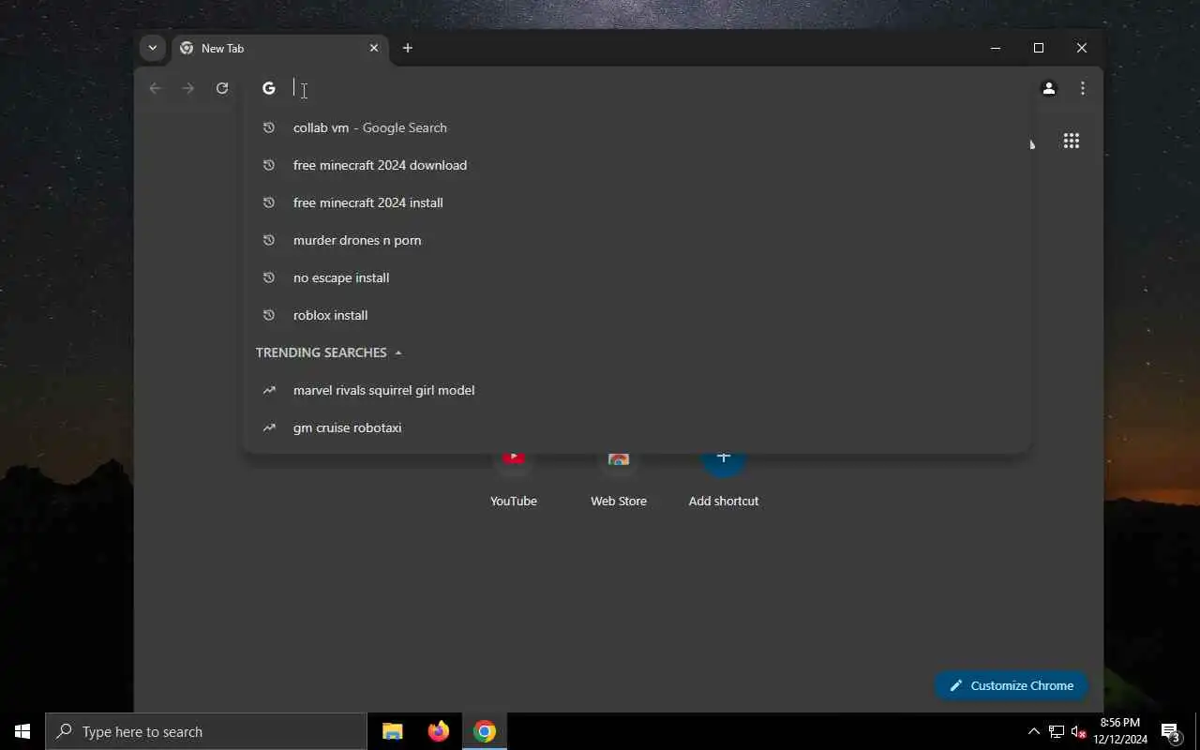Screen dimensions: 1200x750
Task: Click the back navigation arrow
Action: 156,88
